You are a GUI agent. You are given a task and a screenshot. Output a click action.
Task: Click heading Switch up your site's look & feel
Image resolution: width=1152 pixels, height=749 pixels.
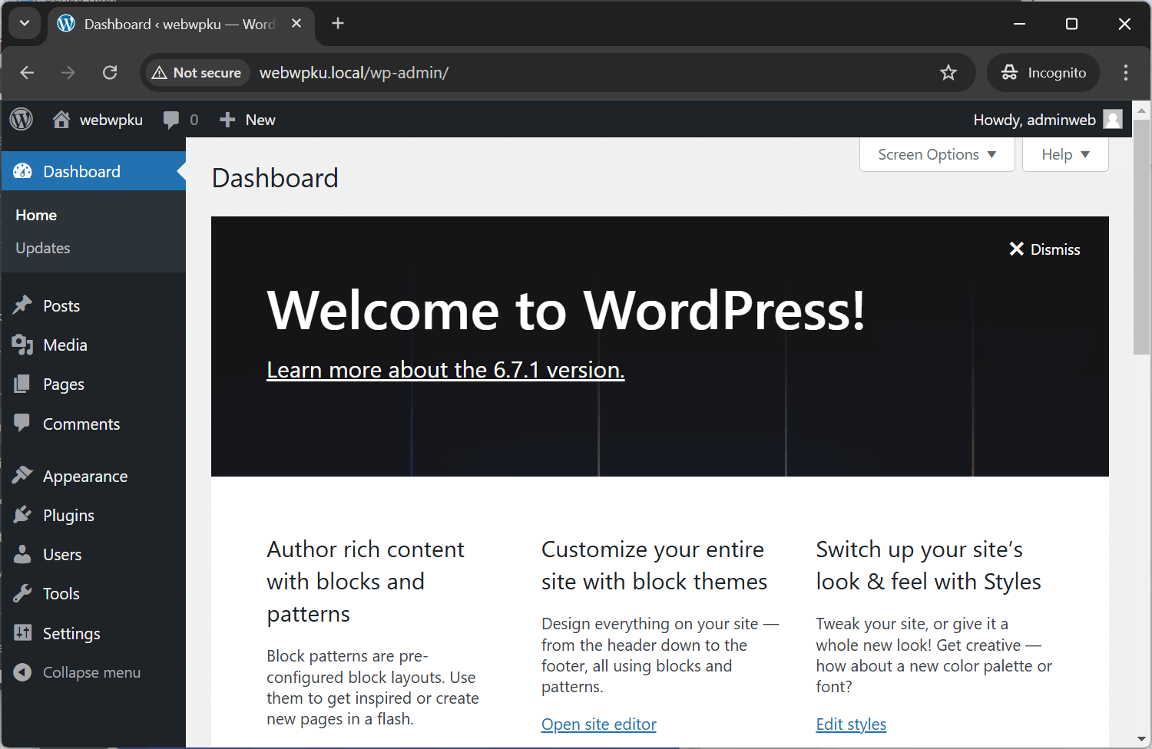point(929,566)
